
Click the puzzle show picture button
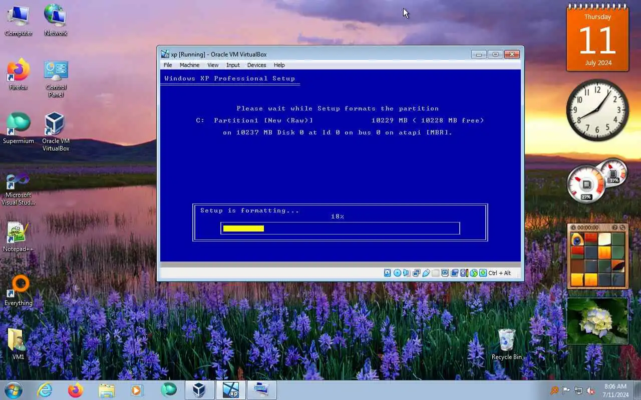[x=615, y=227]
